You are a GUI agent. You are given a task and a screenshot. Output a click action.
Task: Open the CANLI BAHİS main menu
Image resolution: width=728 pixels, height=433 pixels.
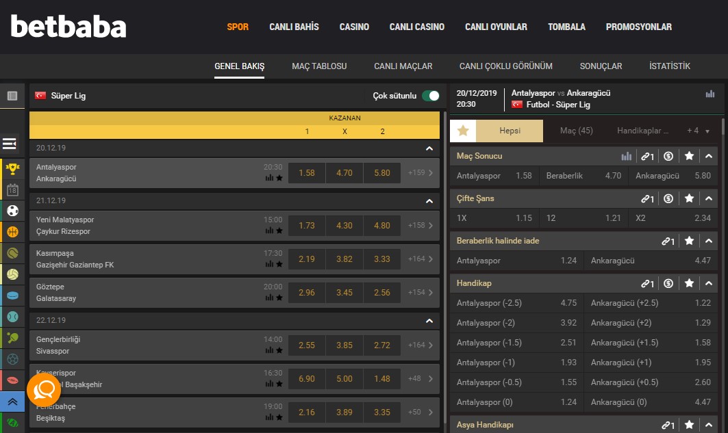(x=294, y=27)
